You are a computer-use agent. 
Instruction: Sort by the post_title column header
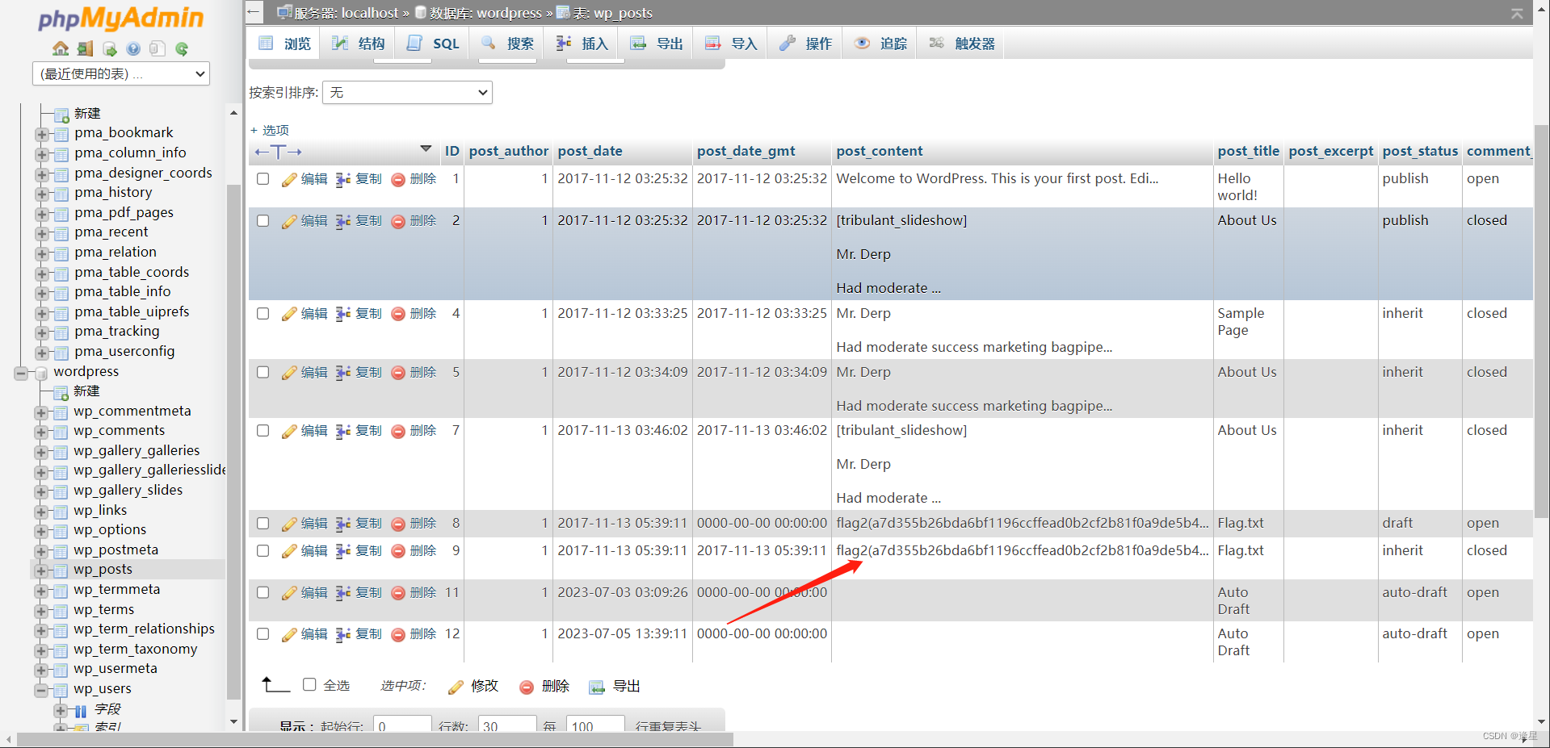(x=1248, y=151)
